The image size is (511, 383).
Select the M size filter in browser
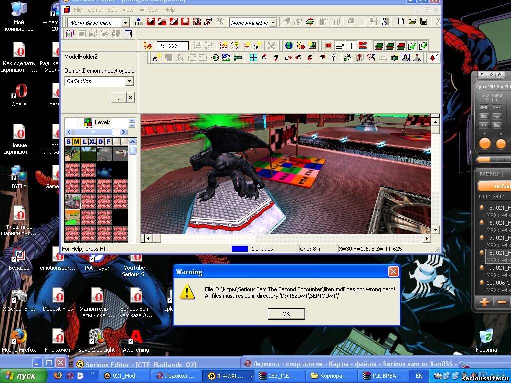tap(76, 141)
